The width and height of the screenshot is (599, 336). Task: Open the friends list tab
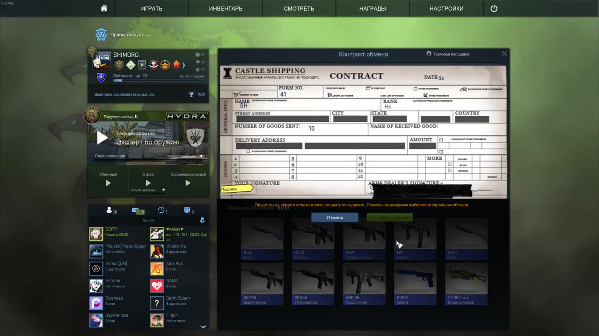[111, 211]
